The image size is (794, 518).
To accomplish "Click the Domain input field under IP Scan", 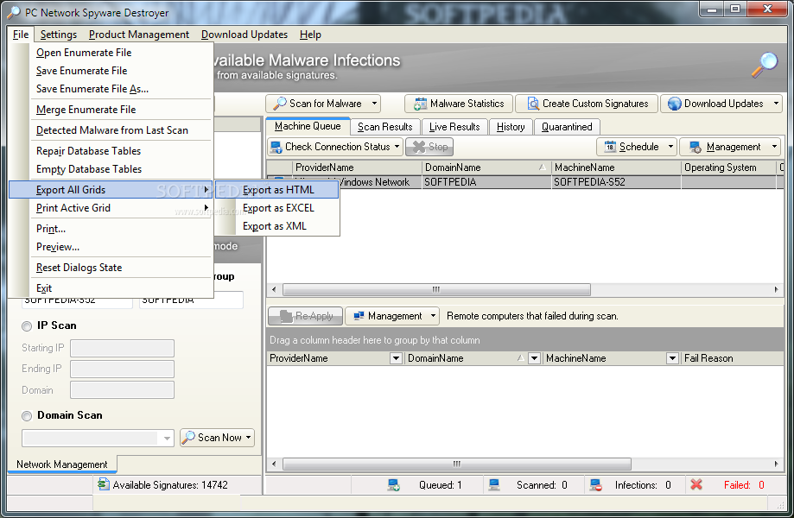I will tap(122, 390).
